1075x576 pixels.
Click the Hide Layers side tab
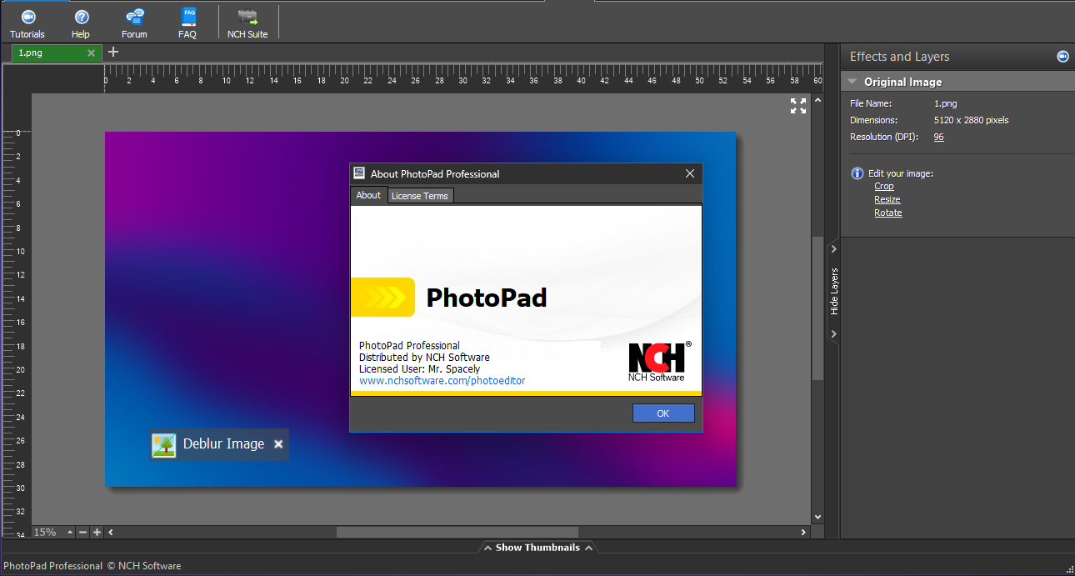coord(834,291)
